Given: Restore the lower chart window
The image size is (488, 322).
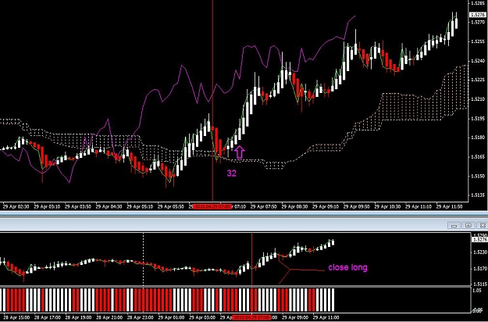Looking at the screenshot, I should [x=468, y=225].
